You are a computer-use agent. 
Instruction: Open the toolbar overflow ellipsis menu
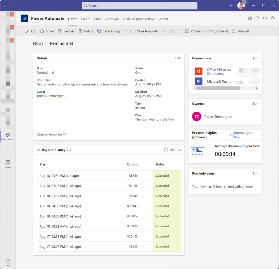[255, 31]
